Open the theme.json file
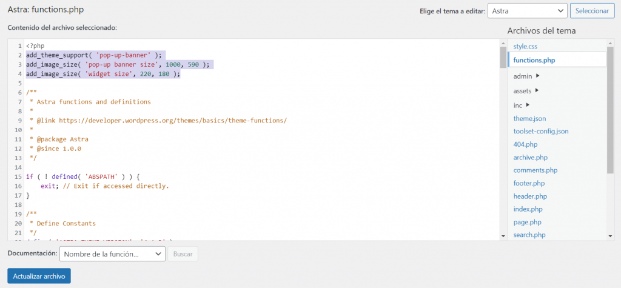The width and height of the screenshot is (621, 288). (529, 118)
